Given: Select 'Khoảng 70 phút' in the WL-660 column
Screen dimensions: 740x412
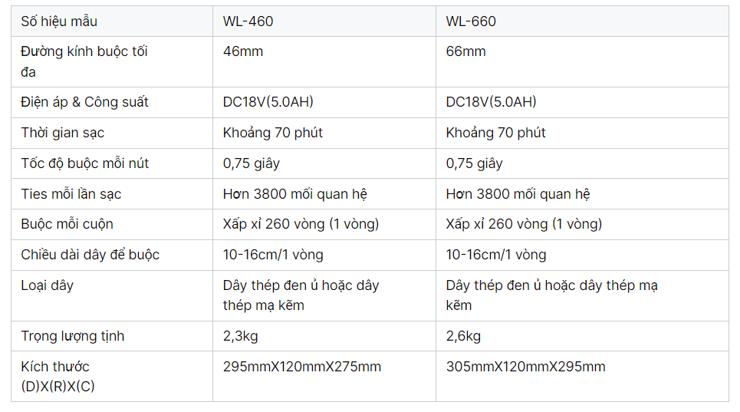Looking at the screenshot, I should point(495,133).
